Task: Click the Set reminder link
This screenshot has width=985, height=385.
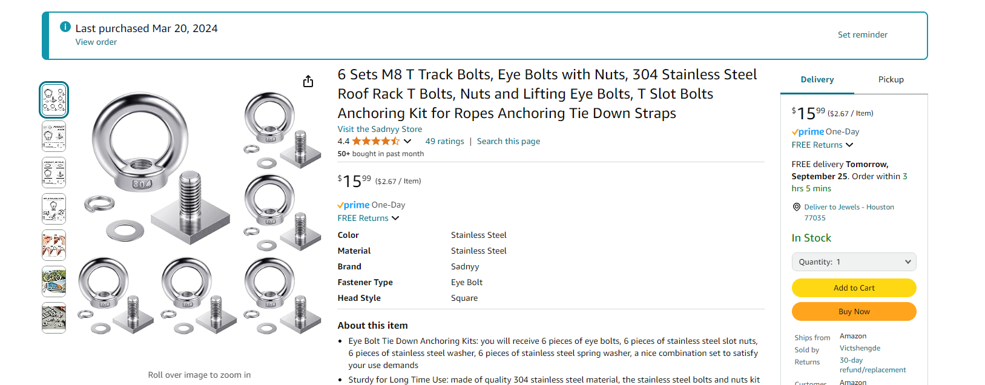Action: pyautogui.click(x=862, y=35)
